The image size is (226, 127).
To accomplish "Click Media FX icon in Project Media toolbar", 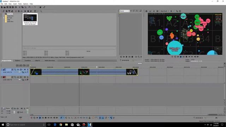I will (22, 11).
